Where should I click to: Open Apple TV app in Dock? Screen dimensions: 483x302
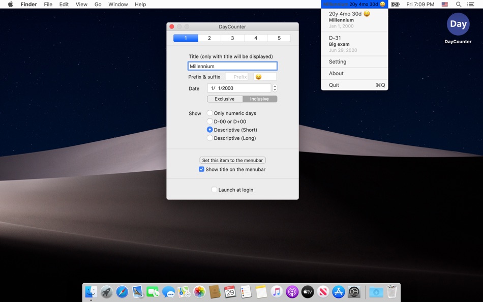coord(308,291)
